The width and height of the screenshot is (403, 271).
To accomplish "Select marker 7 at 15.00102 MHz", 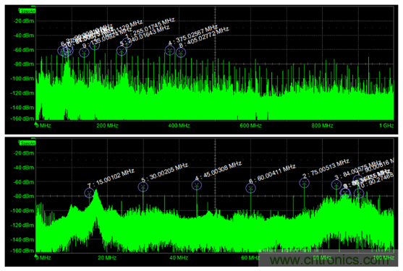I will (90, 193).
